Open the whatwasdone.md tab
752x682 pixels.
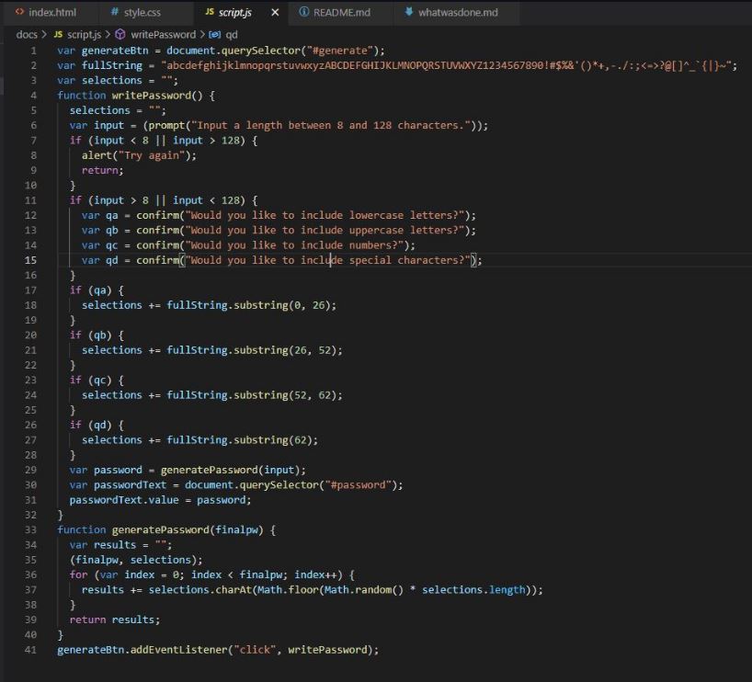point(458,13)
